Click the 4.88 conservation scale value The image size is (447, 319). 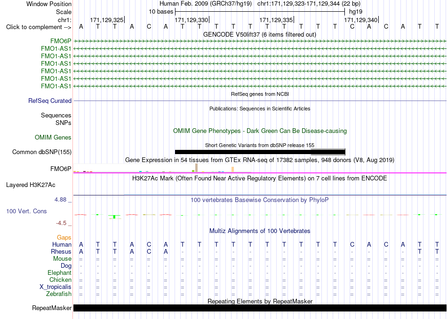pyautogui.click(x=60, y=200)
